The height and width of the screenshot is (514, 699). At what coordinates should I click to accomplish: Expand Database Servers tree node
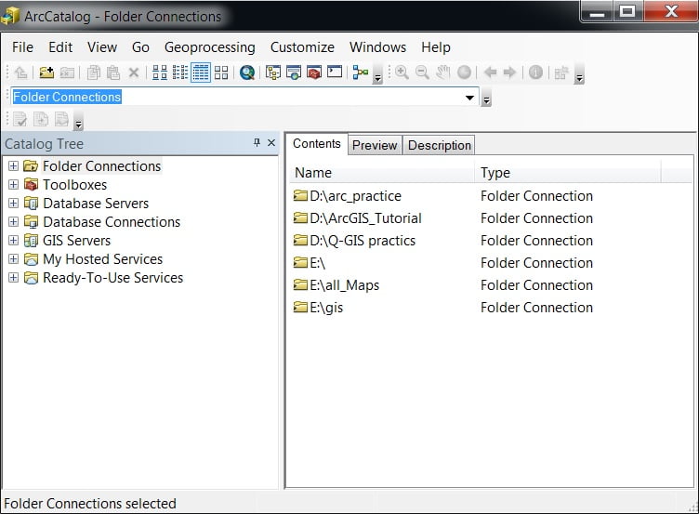13,204
